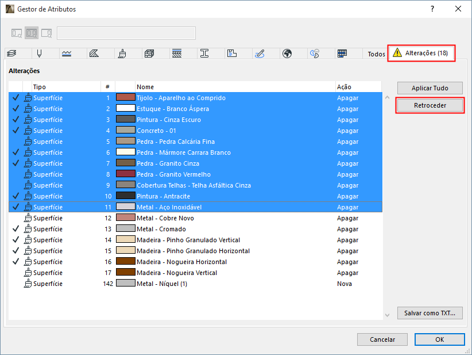The width and height of the screenshot is (472, 355).
Task: Close the Gestor de Atributos dialog
Action: 458,9
